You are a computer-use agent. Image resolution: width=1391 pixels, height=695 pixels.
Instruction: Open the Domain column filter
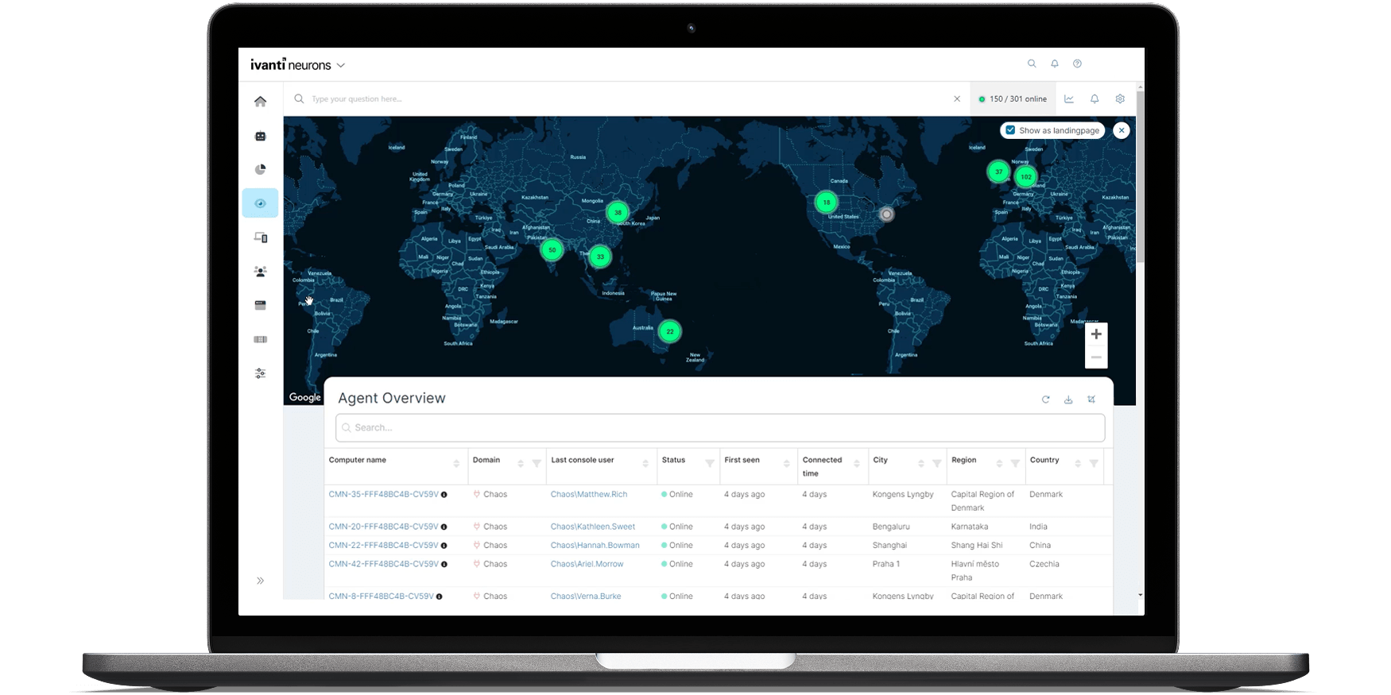[x=537, y=464]
